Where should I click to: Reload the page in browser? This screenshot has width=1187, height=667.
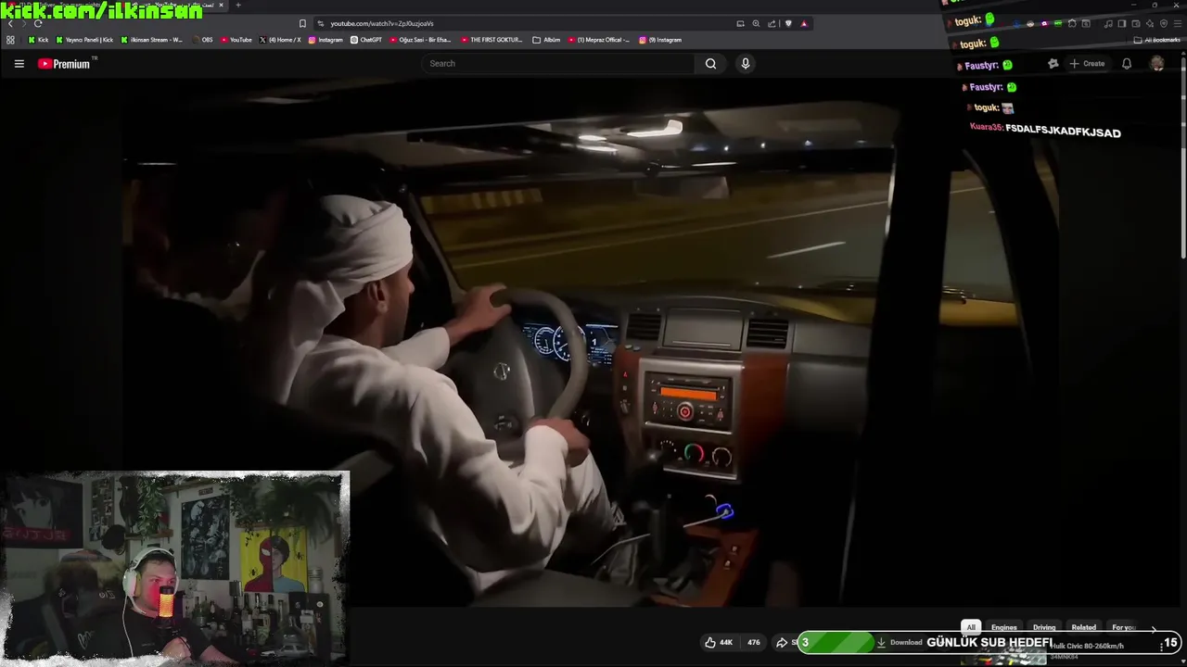pyautogui.click(x=38, y=23)
